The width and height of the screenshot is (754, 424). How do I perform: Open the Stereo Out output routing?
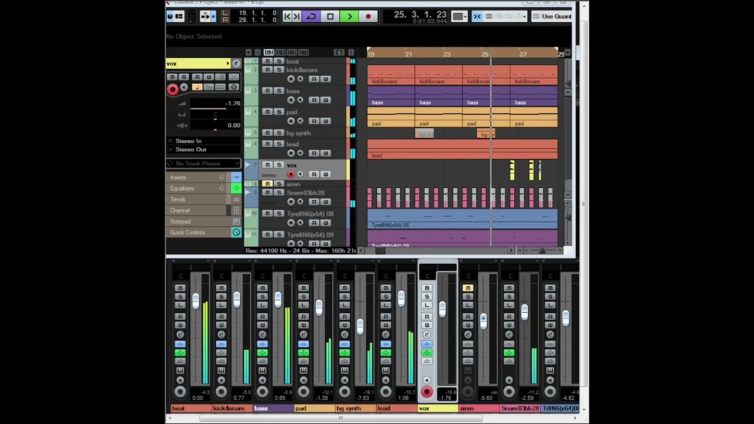click(203, 150)
